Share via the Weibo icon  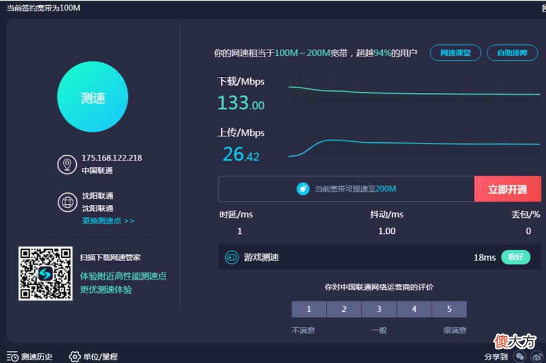[537, 357]
